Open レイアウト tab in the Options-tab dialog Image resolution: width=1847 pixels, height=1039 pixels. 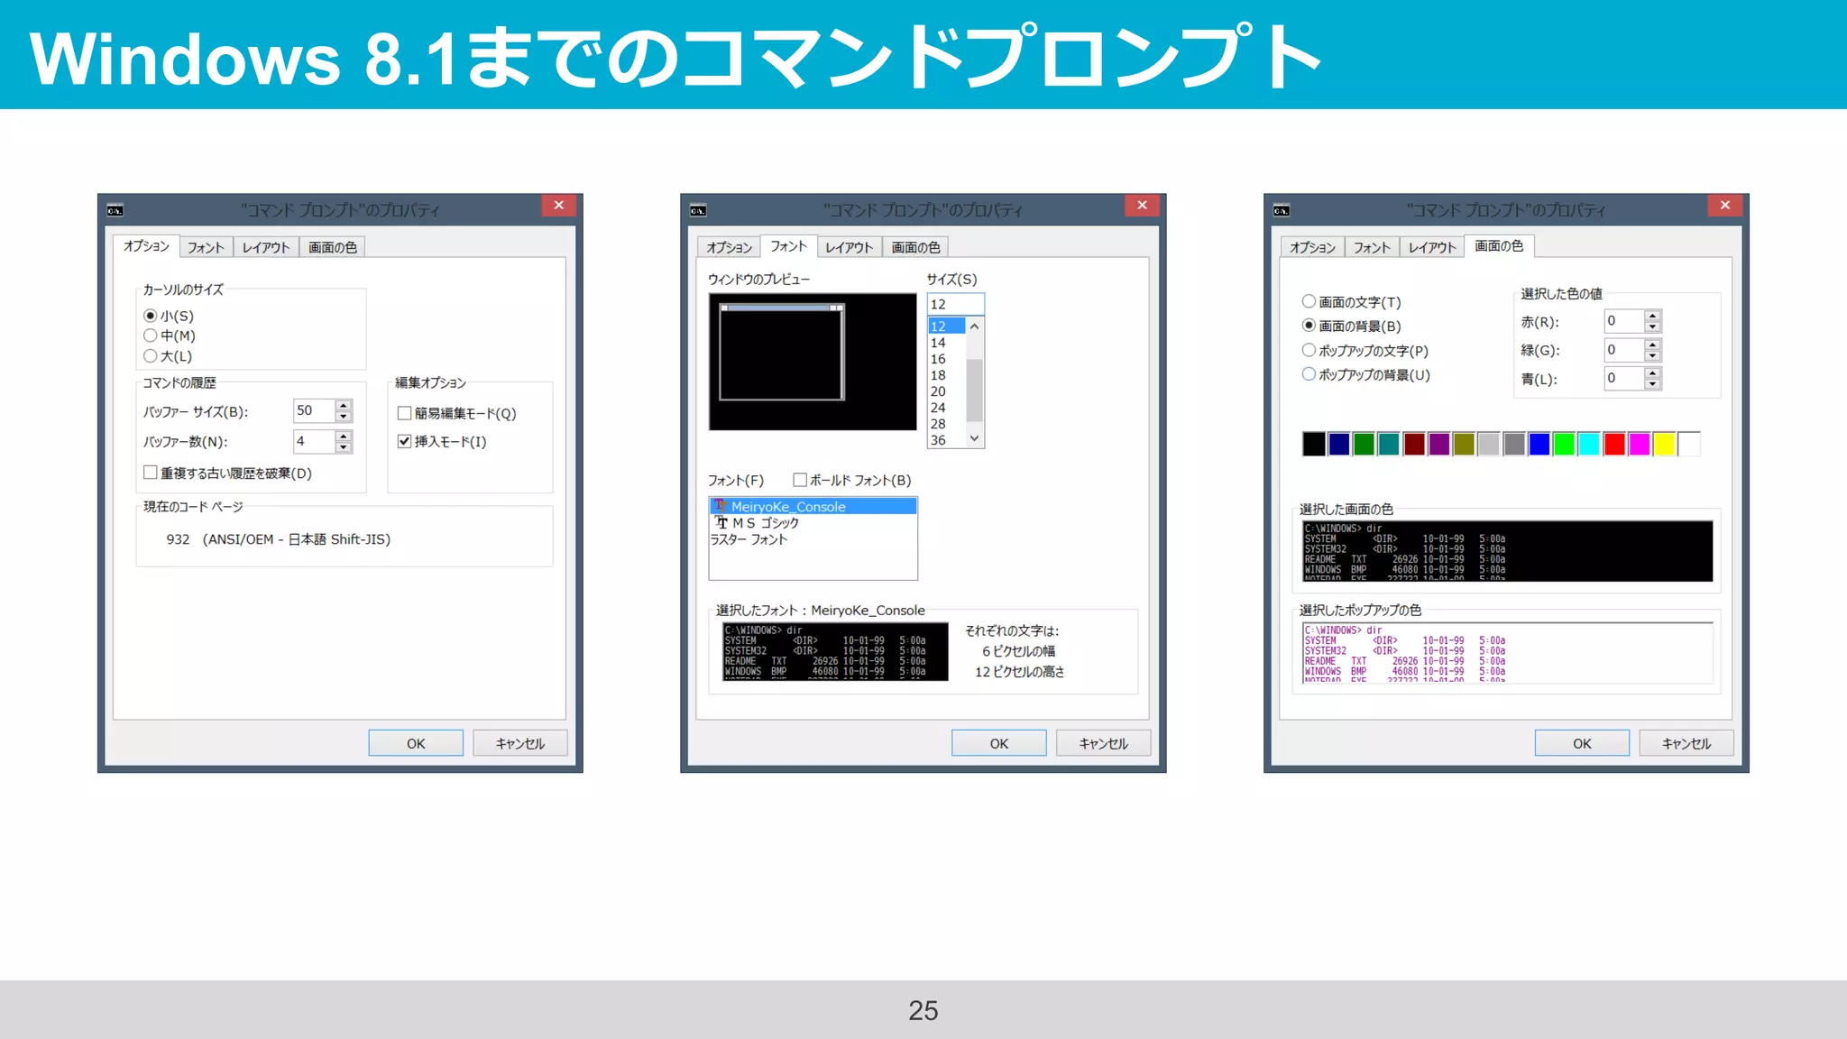tap(266, 247)
